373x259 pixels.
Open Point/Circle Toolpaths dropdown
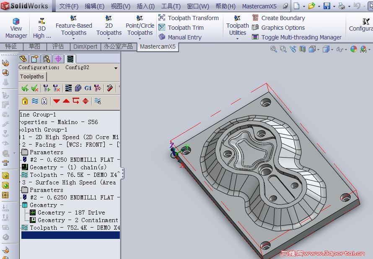(140, 28)
